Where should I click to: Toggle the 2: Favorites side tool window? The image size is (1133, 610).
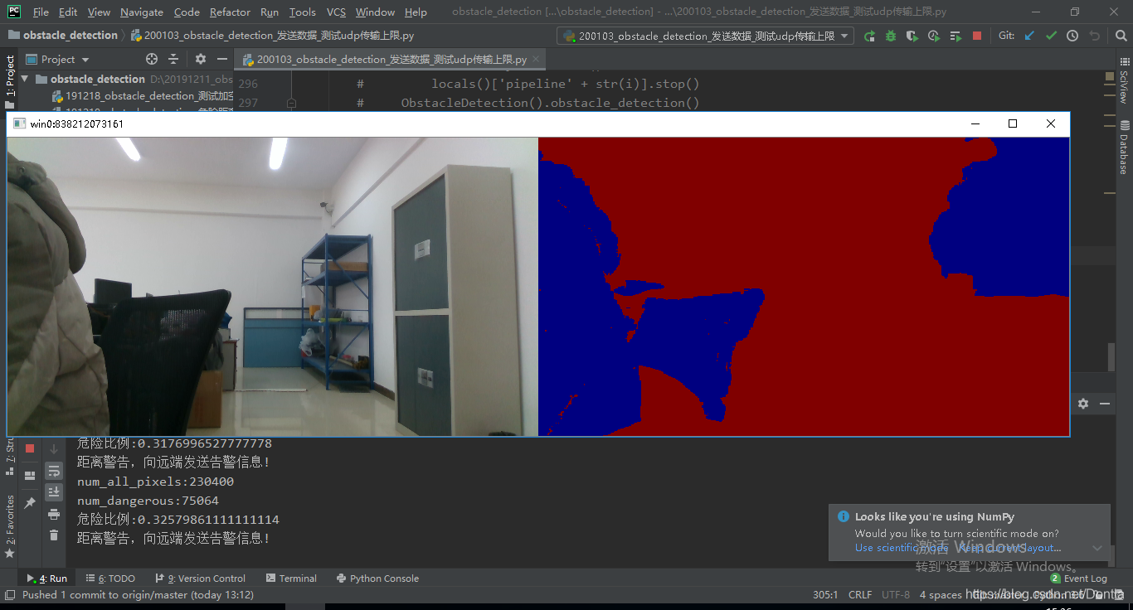[x=10, y=525]
